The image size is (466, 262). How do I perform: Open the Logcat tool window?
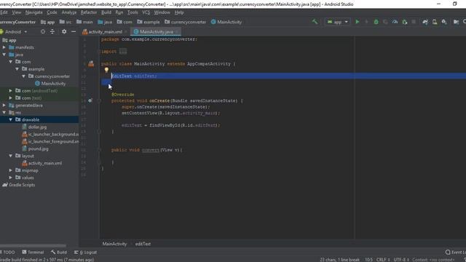tap(86, 253)
